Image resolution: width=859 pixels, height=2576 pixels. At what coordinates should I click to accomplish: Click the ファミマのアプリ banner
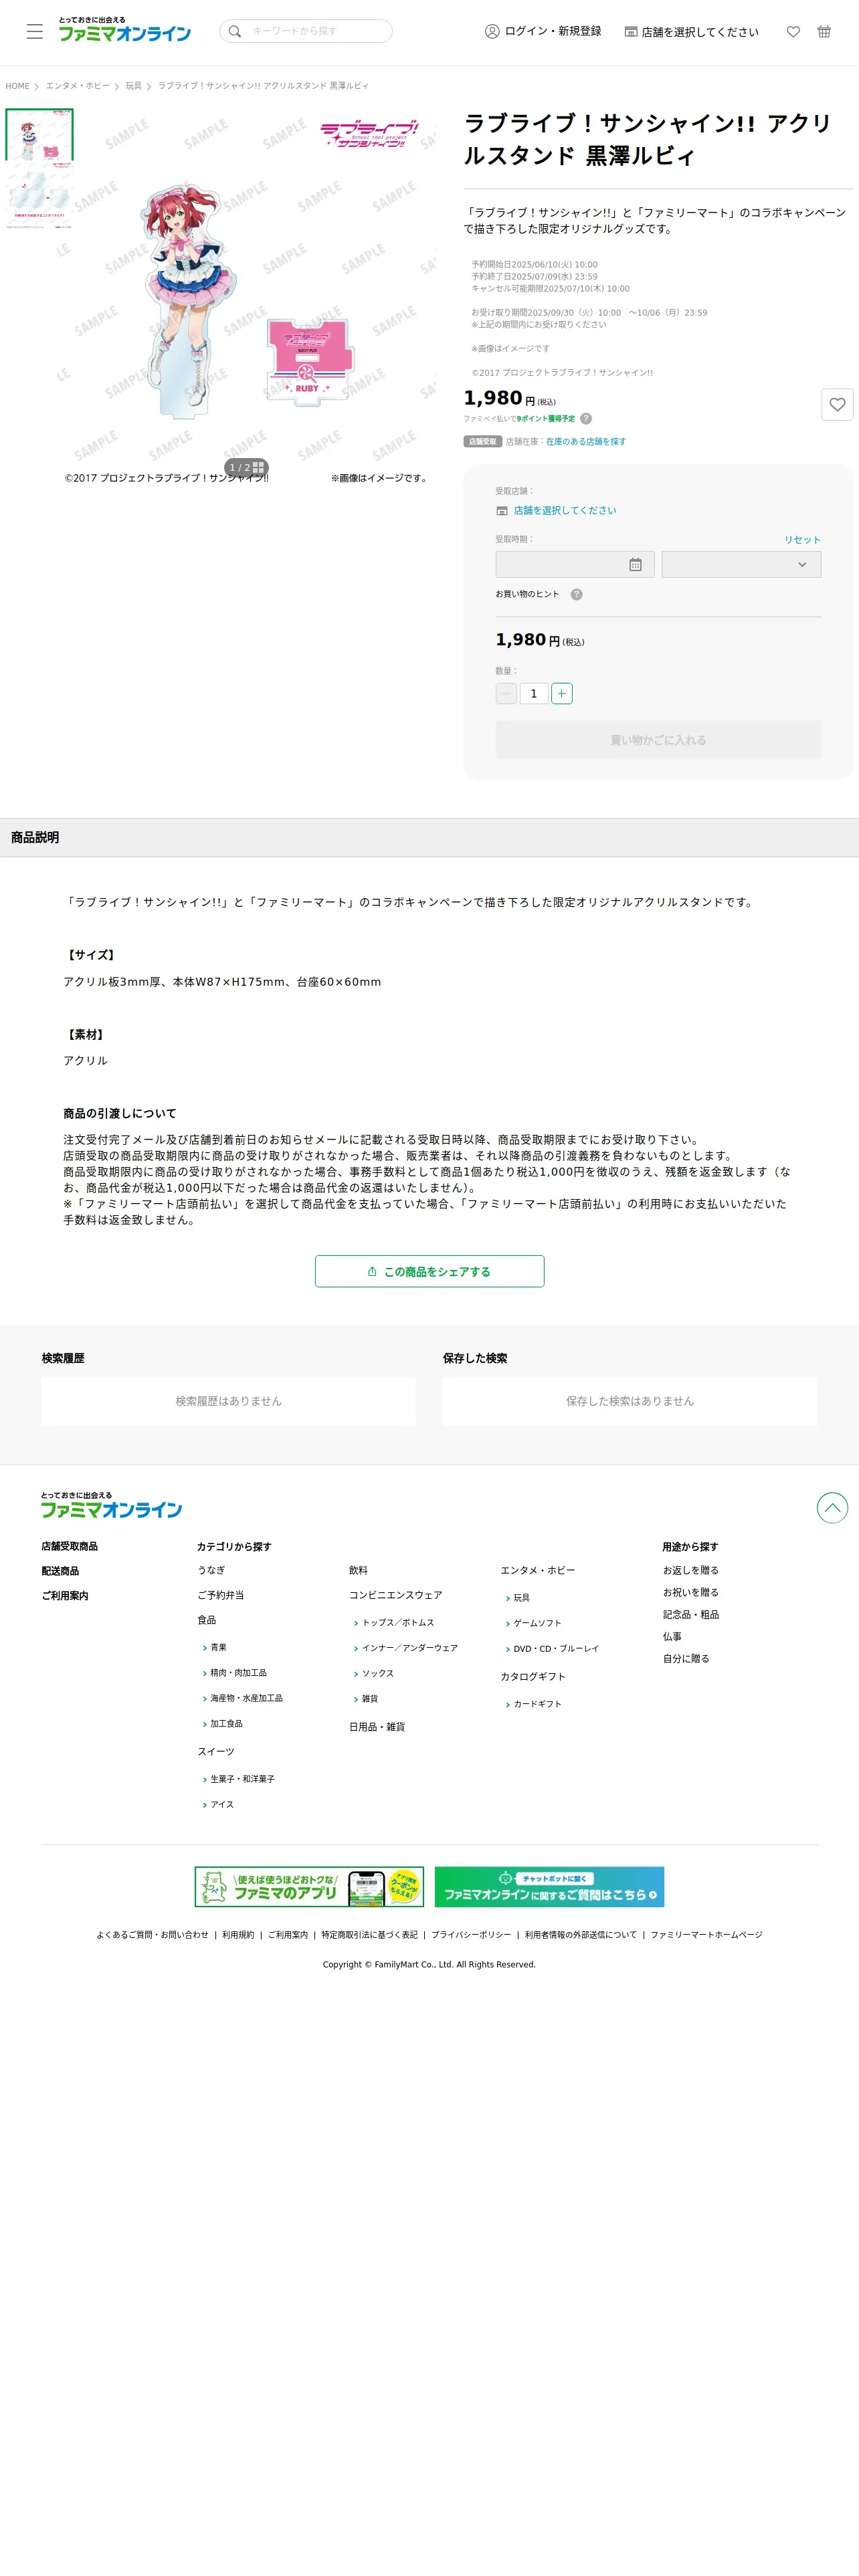click(309, 1887)
